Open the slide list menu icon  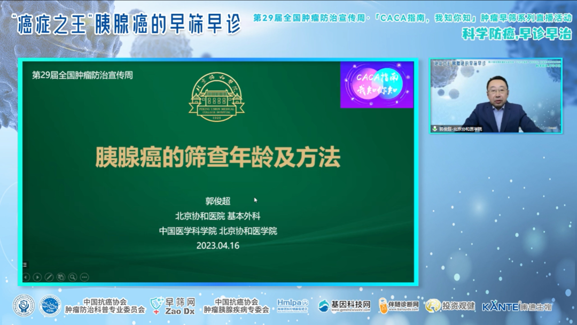25,264
